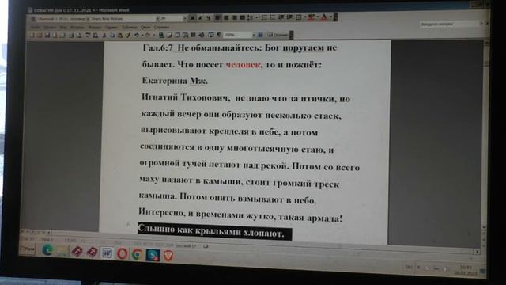Toggle the bulleted list

pyautogui.click(x=272, y=17)
